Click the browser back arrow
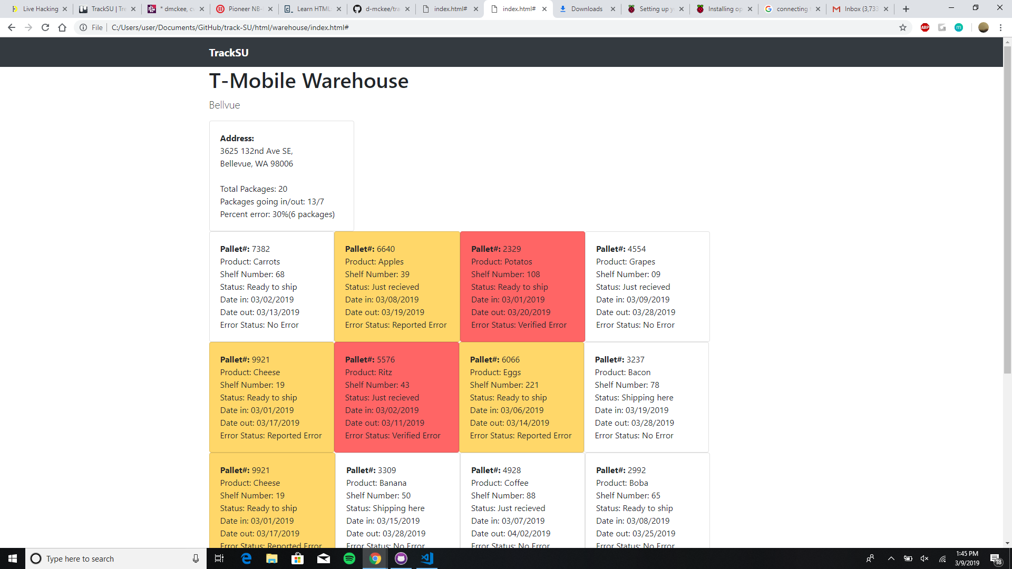This screenshot has height=569, width=1012. pyautogui.click(x=12, y=27)
